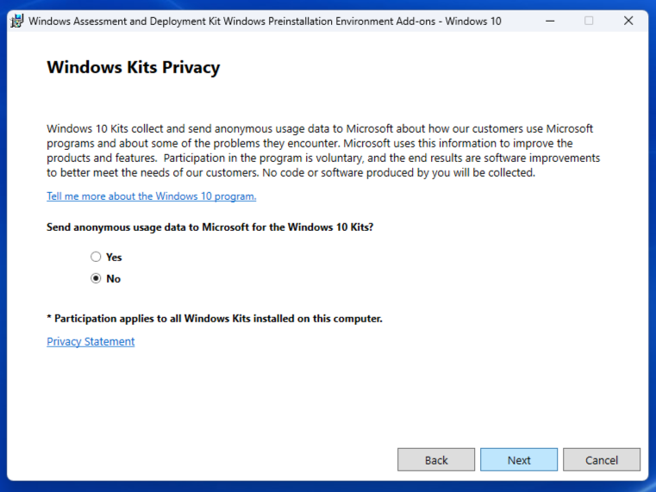
Task: Cancel the installation
Action: coord(602,459)
